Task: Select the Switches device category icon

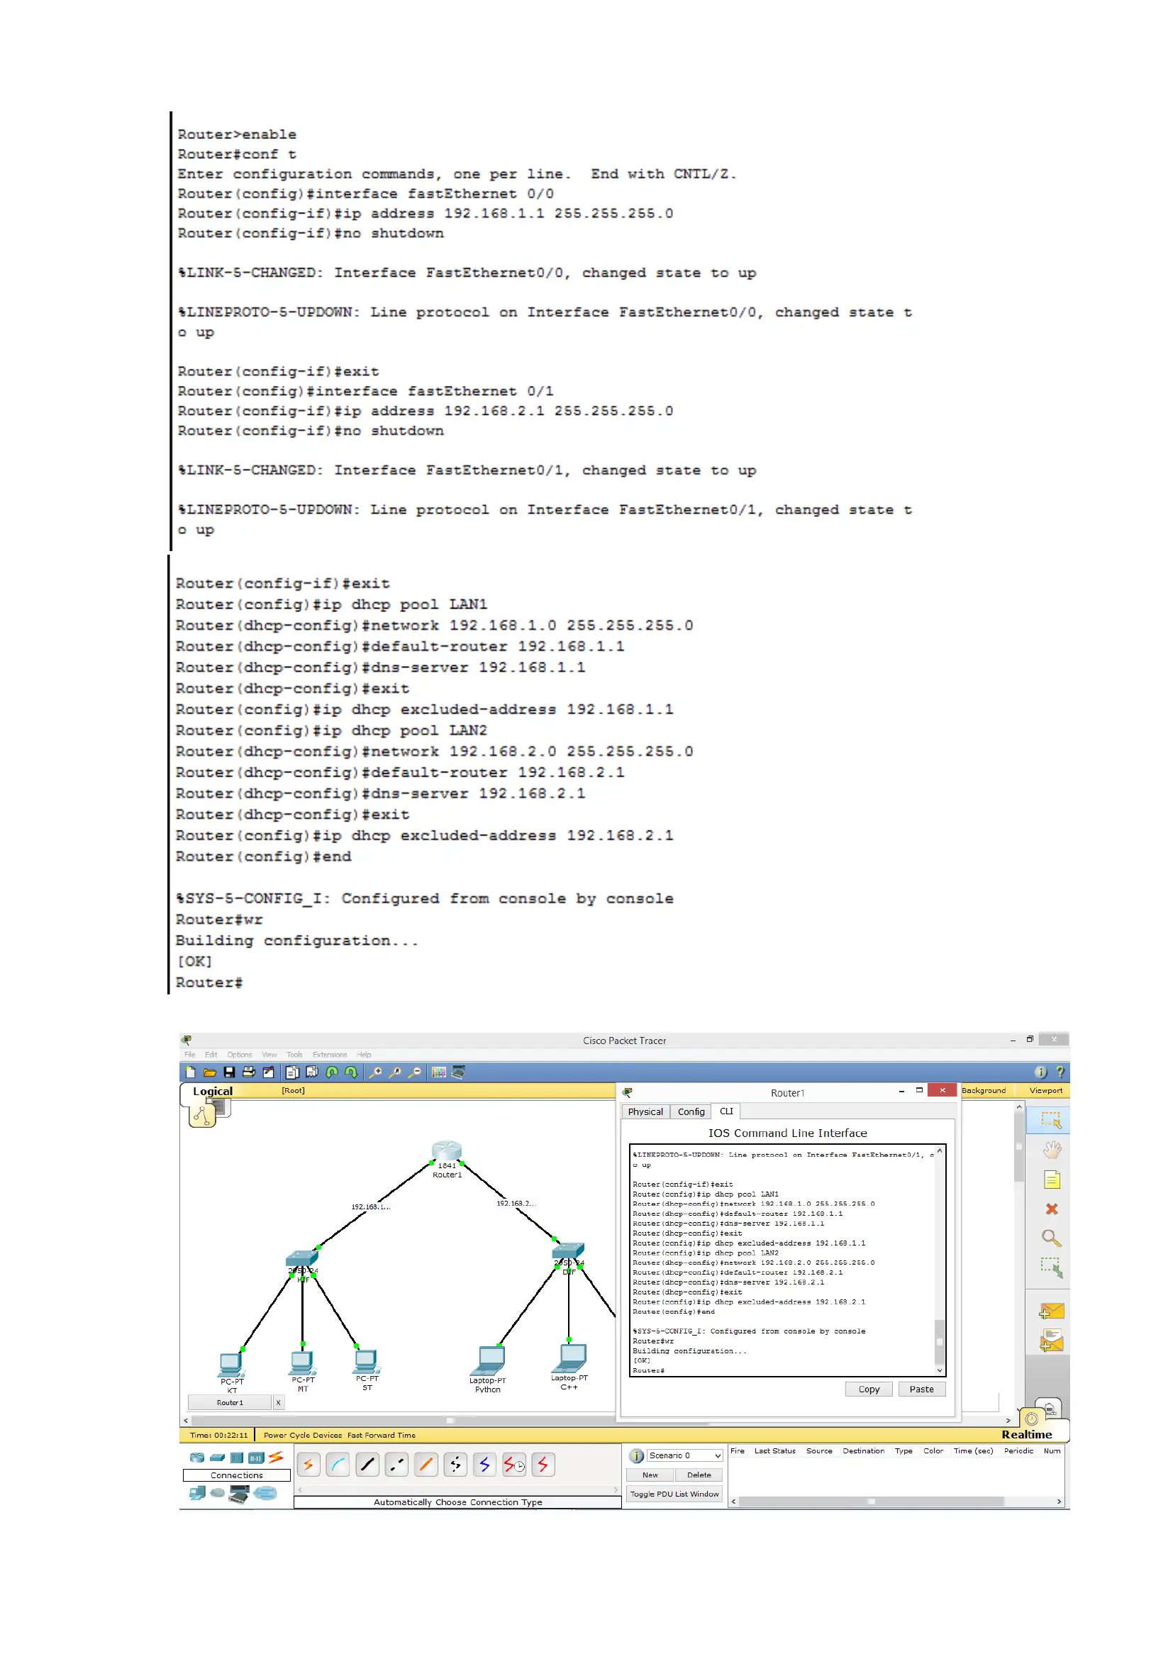Action: coord(218,1458)
